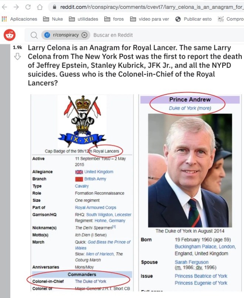Open the utilidades bookmarks folder
The height and width of the screenshot is (298, 244).
pos(84,19)
